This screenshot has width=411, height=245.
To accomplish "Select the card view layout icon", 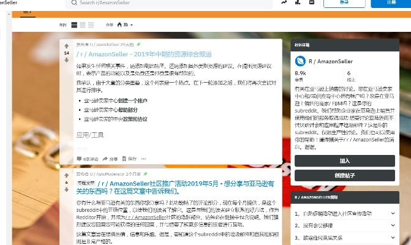I will [x=74, y=25].
